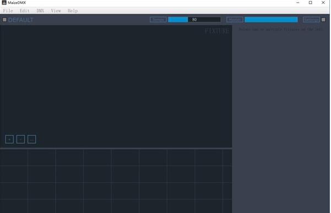Open the View menu
The width and height of the screenshot is (331, 213).
pos(56,11)
